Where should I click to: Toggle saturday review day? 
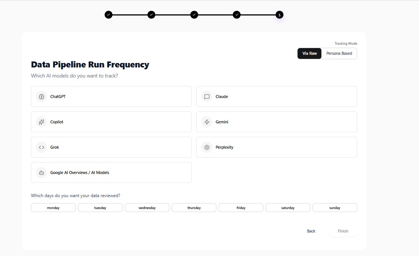(288, 208)
